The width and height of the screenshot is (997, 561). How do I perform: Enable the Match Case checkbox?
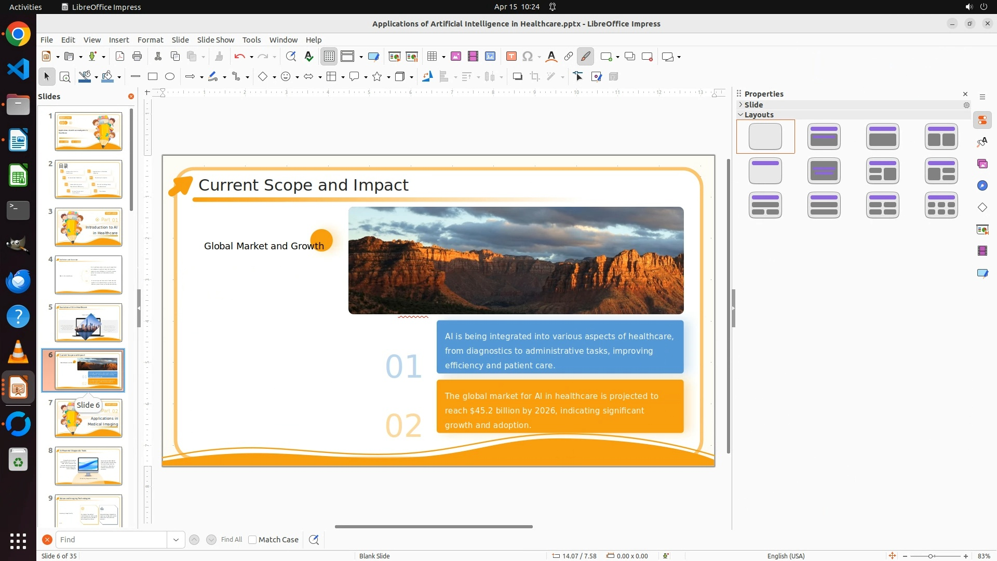[252, 540]
